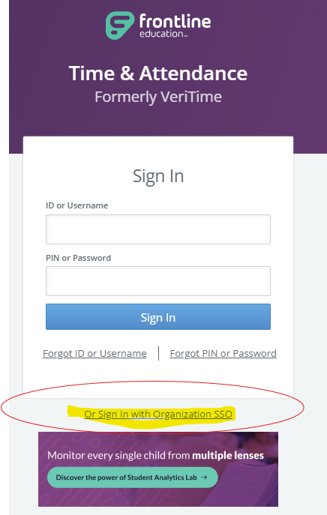Click the blue Sign In button

(158, 317)
